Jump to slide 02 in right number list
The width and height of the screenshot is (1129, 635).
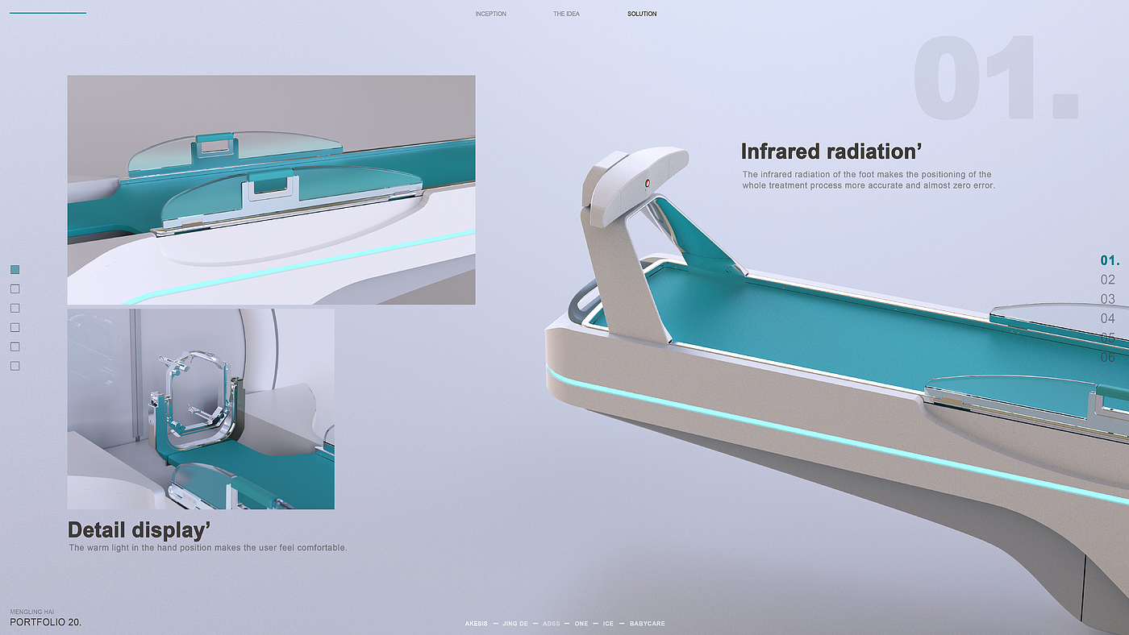1108,280
